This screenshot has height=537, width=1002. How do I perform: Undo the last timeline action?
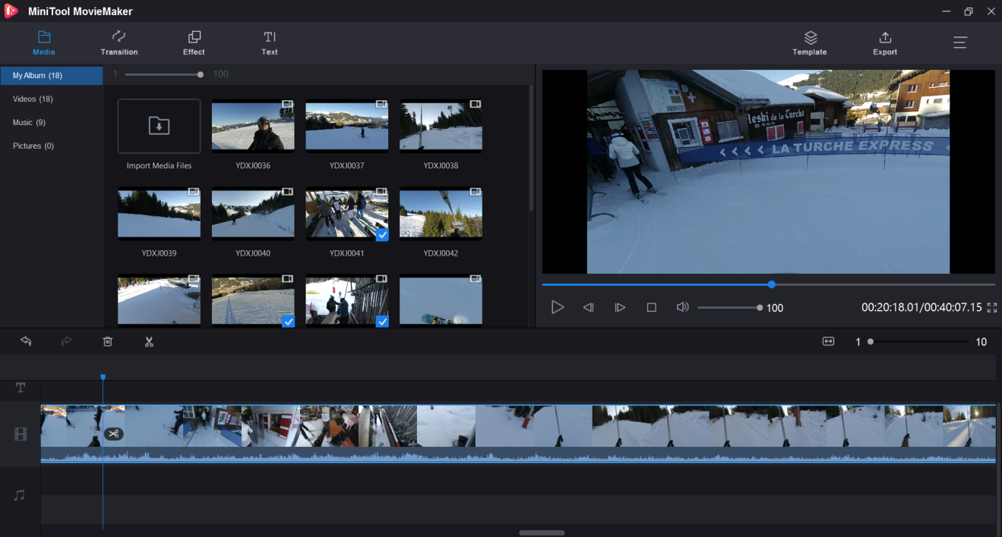tap(26, 341)
